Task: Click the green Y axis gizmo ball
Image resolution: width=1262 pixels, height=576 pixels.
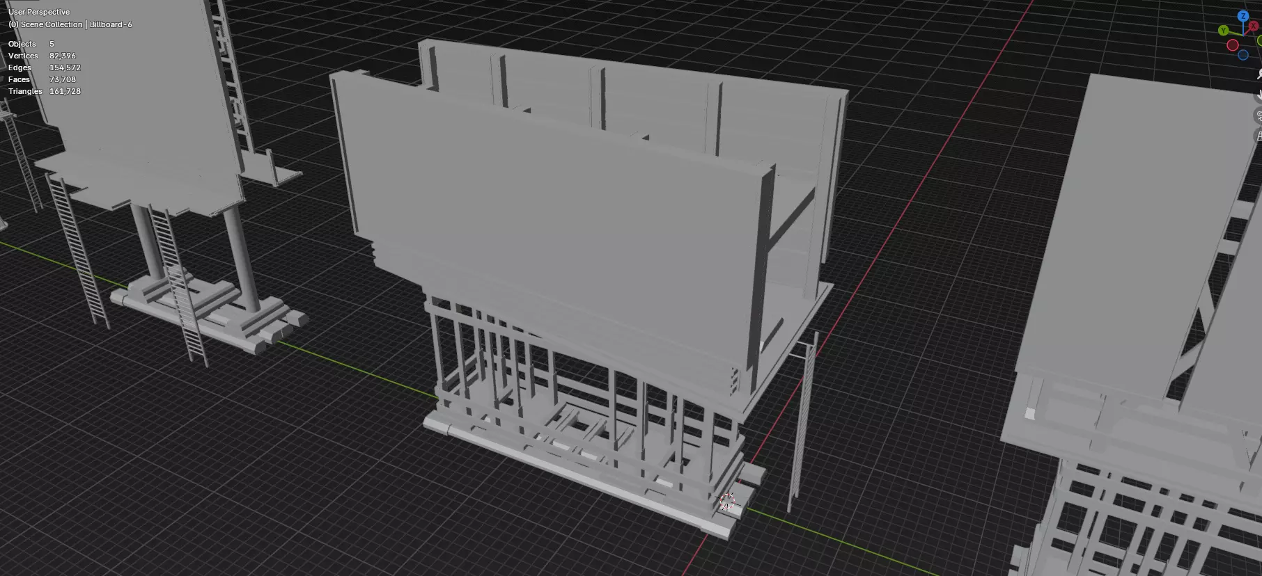Action: pos(1224,30)
